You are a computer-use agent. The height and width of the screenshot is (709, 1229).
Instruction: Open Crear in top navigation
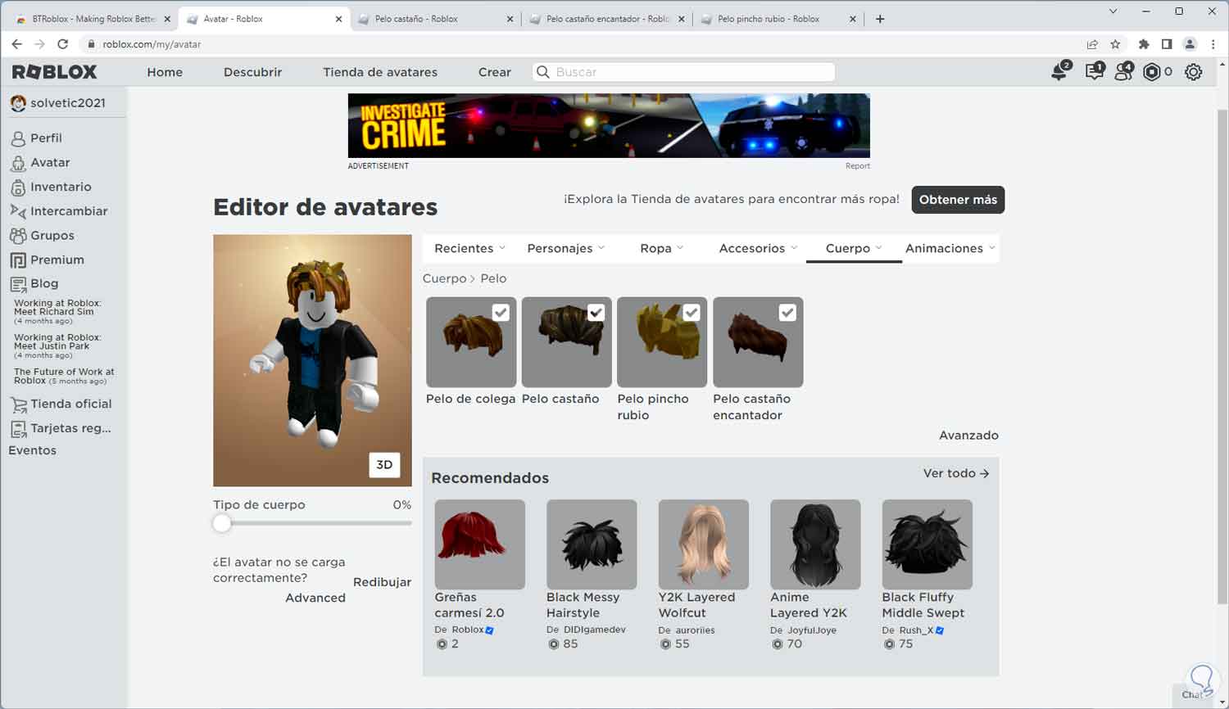[x=495, y=72]
